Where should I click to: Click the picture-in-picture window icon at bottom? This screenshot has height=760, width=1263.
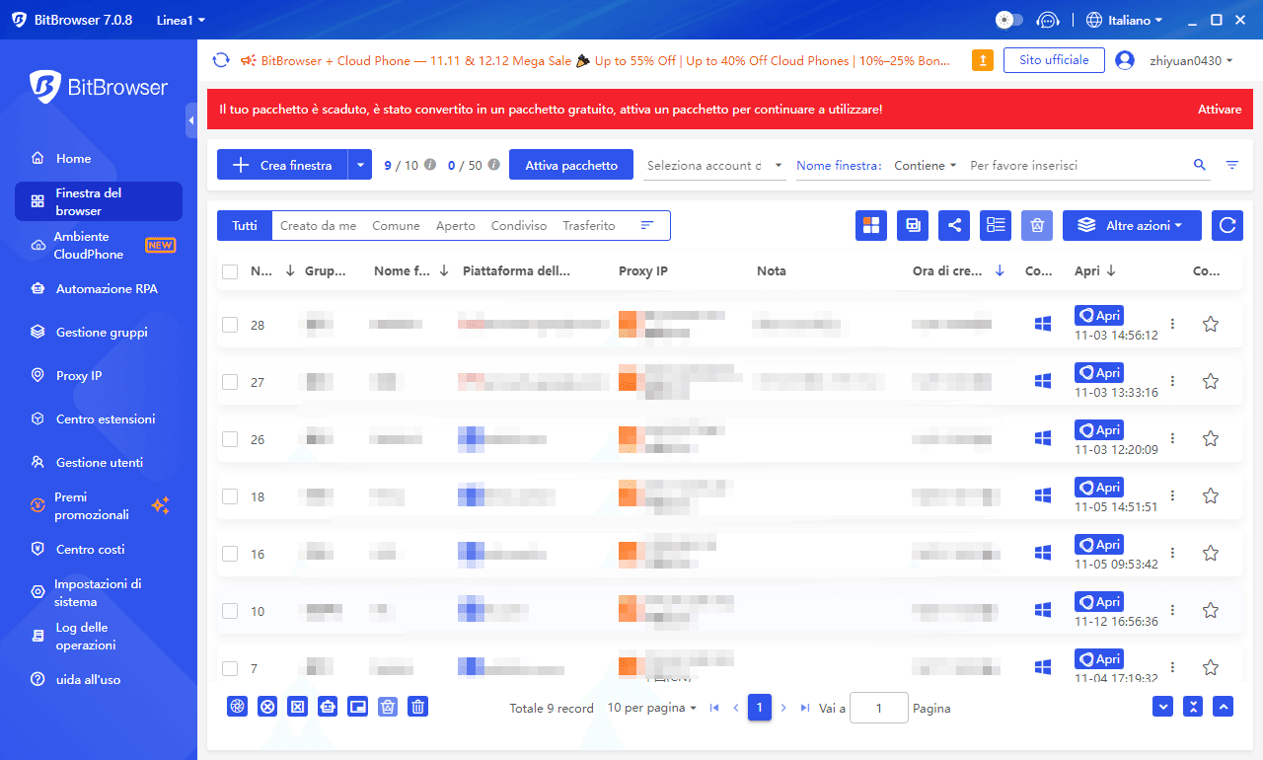tap(357, 707)
